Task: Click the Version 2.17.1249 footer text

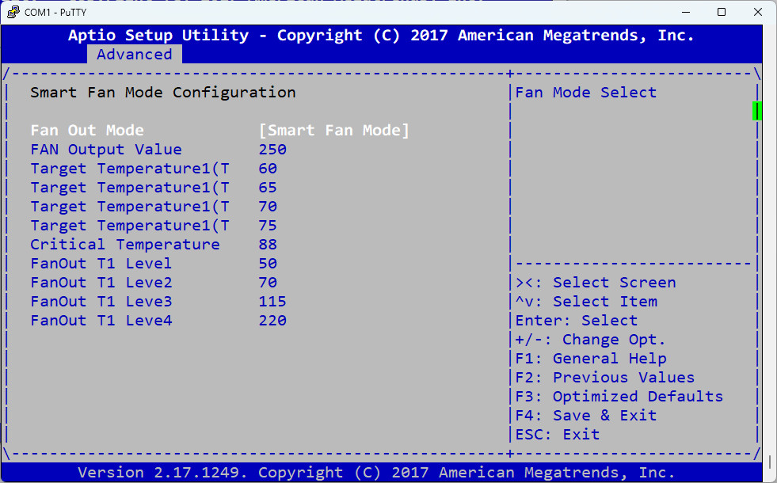Action: coord(376,472)
